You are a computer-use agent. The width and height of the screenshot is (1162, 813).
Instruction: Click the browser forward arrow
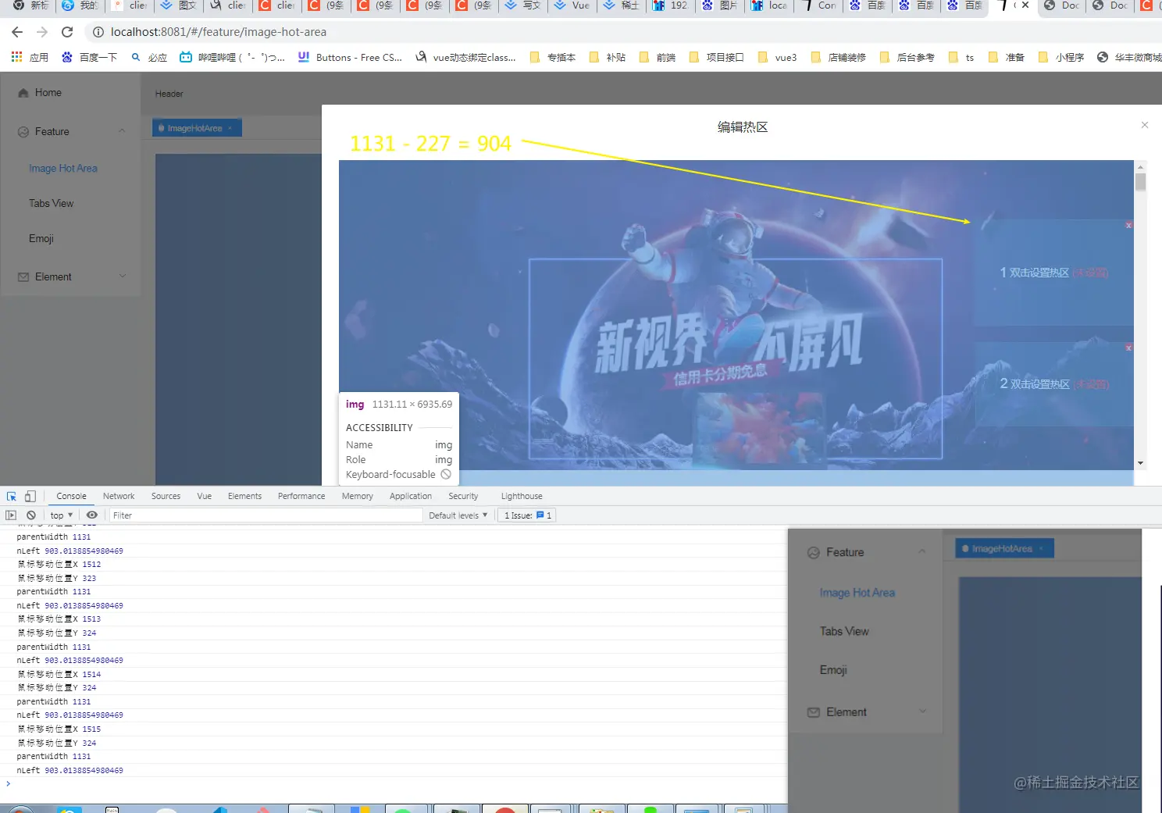tap(42, 32)
